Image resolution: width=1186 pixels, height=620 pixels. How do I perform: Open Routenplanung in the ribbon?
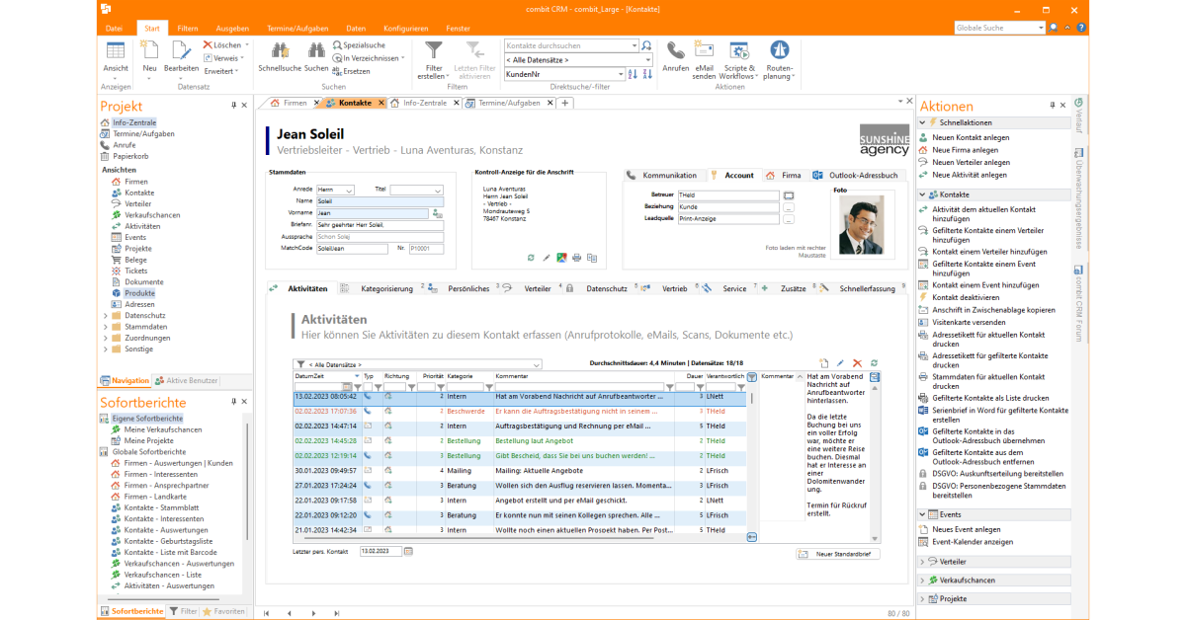click(779, 58)
